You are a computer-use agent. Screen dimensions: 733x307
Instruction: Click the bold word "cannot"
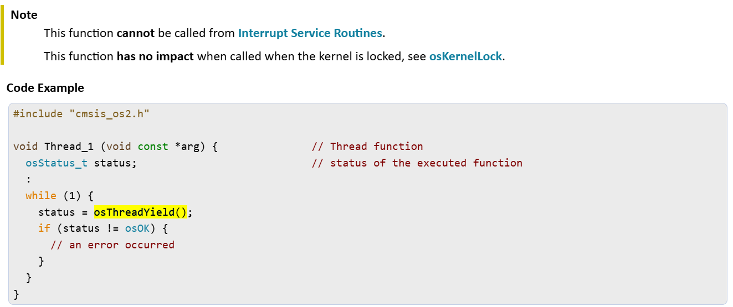pos(135,33)
